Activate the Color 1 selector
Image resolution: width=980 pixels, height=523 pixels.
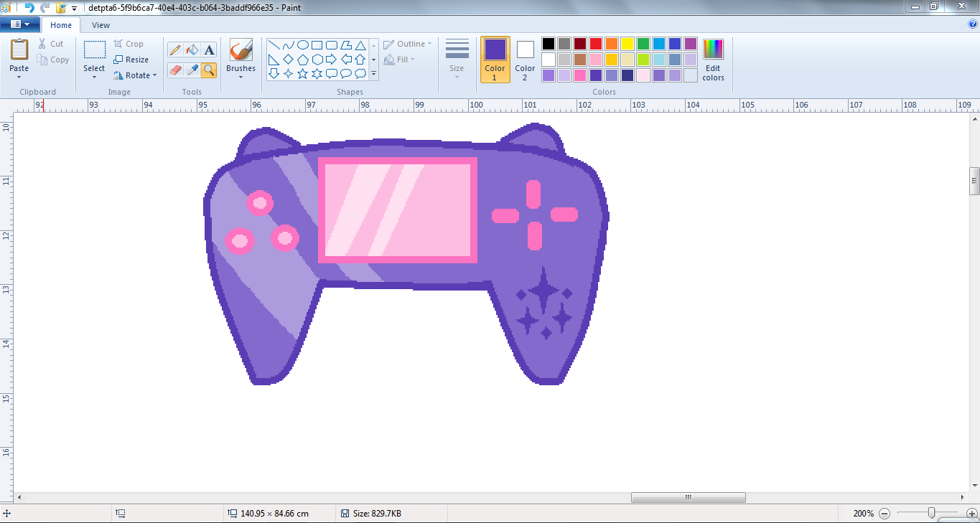tap(495, 60)
